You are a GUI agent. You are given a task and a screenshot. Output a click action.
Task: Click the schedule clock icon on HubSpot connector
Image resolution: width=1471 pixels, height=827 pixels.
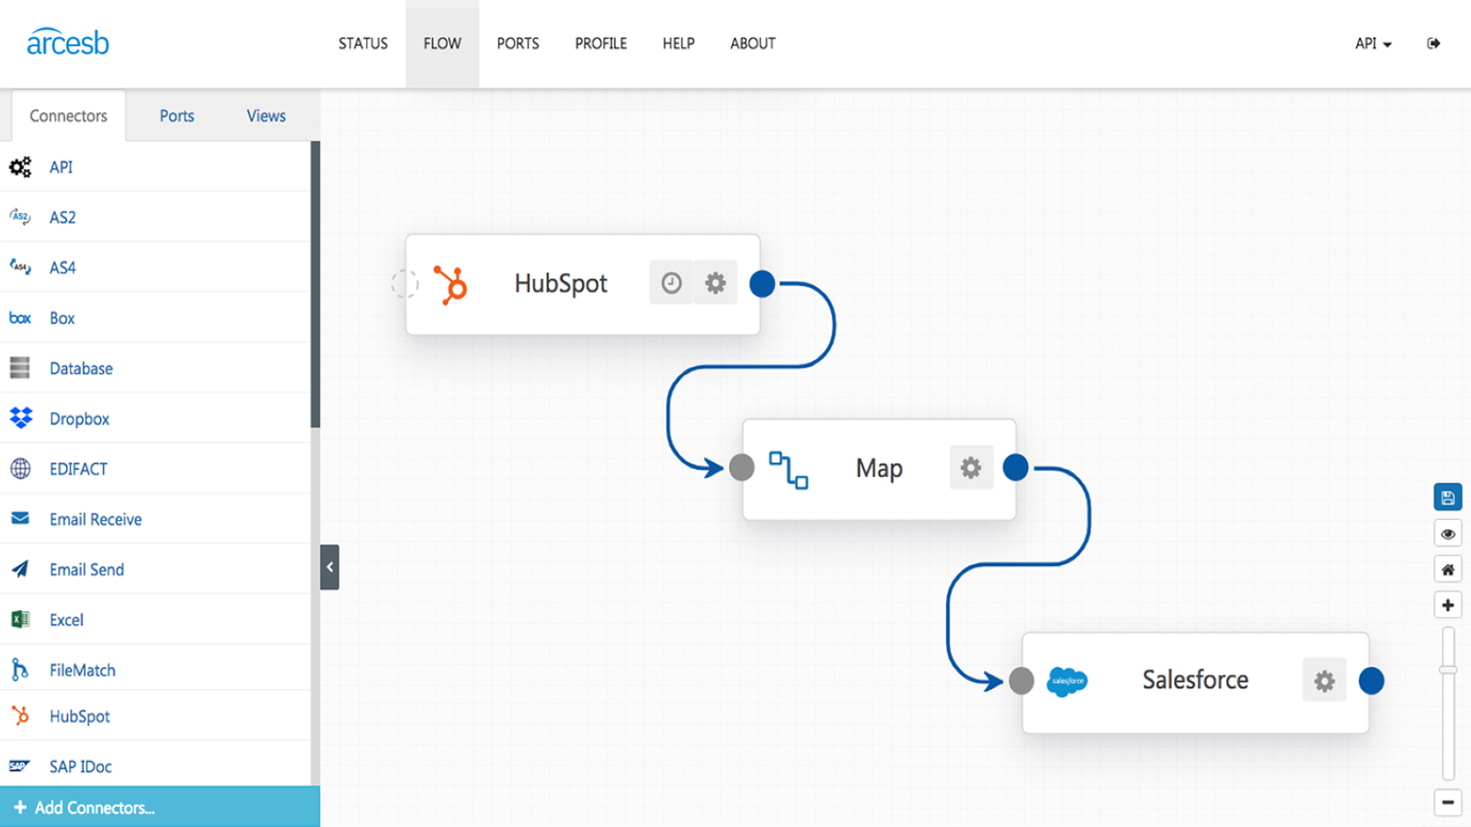671,283
